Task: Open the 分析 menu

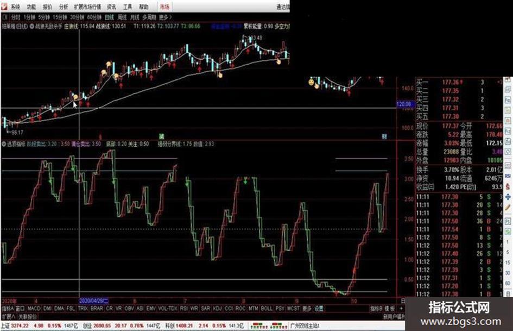Action: (64, 7)
